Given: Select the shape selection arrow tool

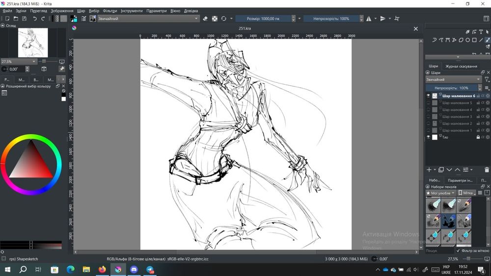Looking at the screenshot, I should pyautogui.click(x=488, y=32).
